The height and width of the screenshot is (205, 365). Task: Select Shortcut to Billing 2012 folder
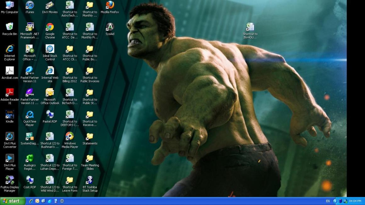[x=69, y=70]
